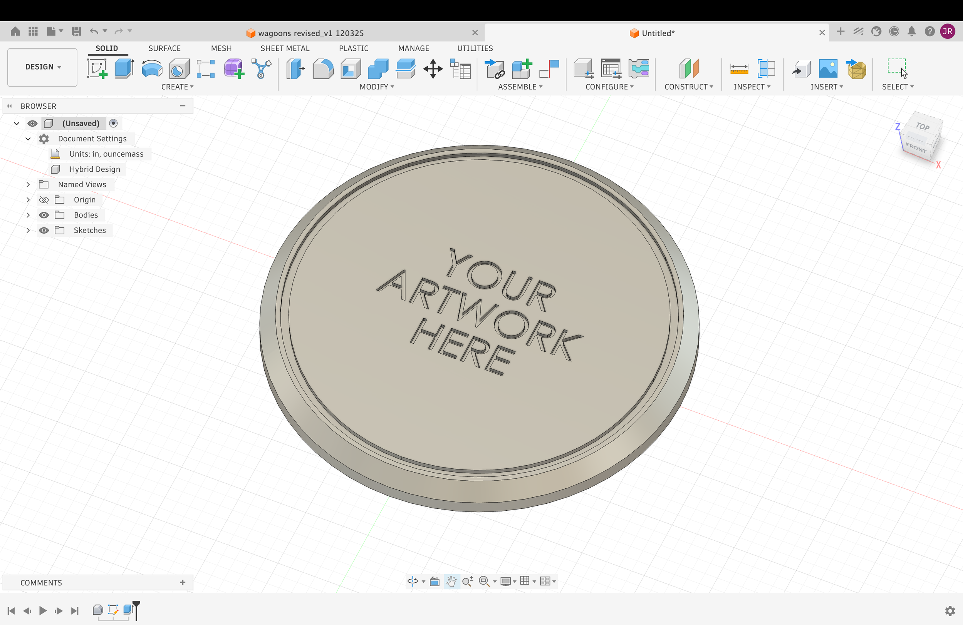The width and height of the screenshot is (963, 625).
Task: Select the Insert Derive tool
Action: click(x=801, y=69)
